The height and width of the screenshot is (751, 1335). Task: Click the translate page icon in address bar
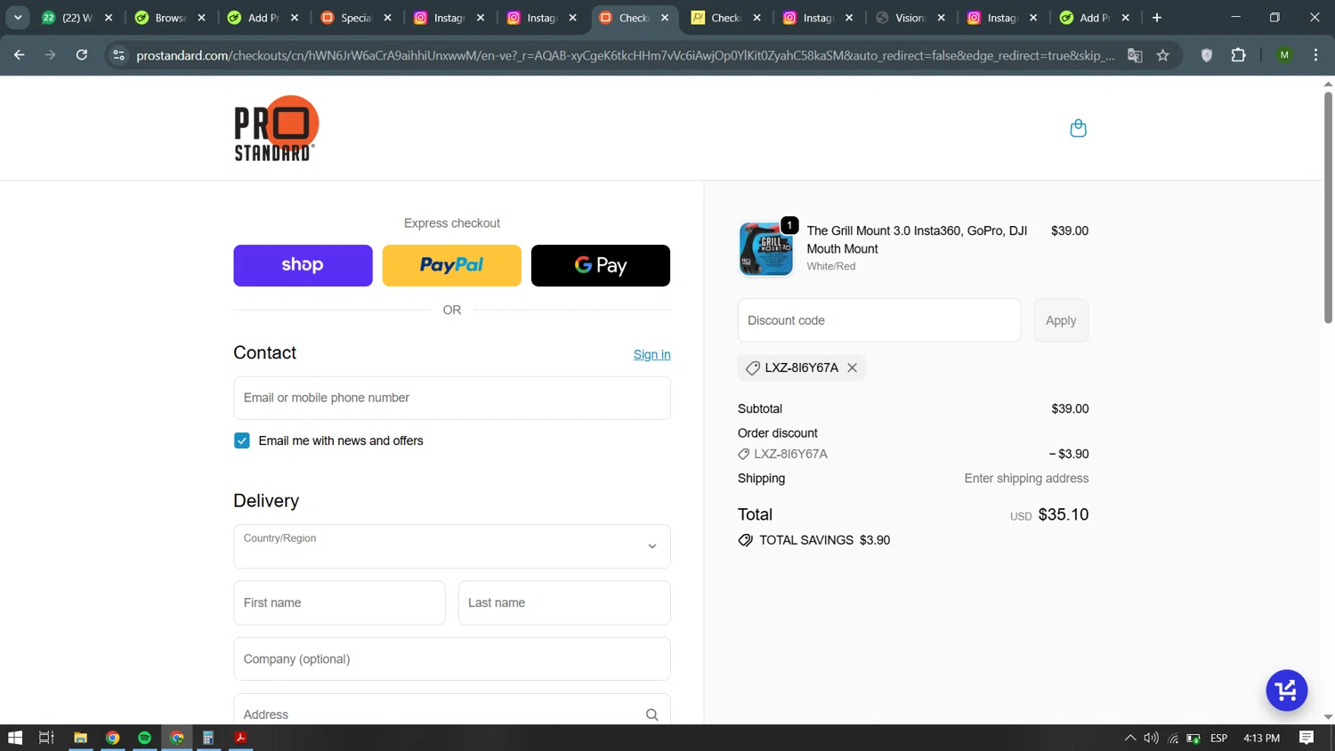pos(1135,55)
